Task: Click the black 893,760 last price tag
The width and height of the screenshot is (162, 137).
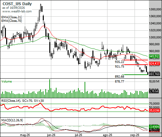Action: (154, 74)
